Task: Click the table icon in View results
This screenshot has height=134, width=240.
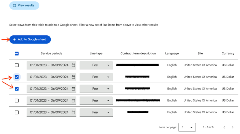Action: pyautogui.click(x=14, y=6)
